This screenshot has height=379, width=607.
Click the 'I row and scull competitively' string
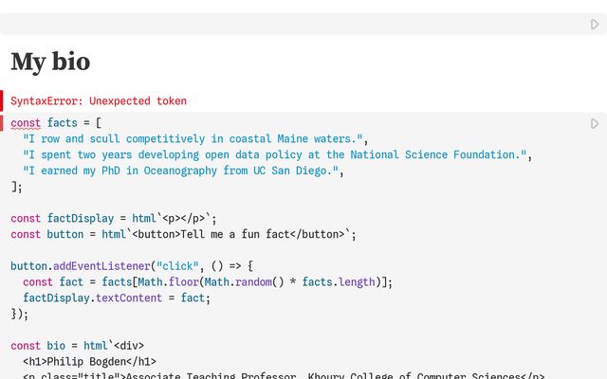(195, 139)
